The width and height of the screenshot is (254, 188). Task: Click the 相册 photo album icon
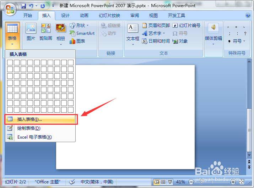pyautogui.click(x=61, y=28)
